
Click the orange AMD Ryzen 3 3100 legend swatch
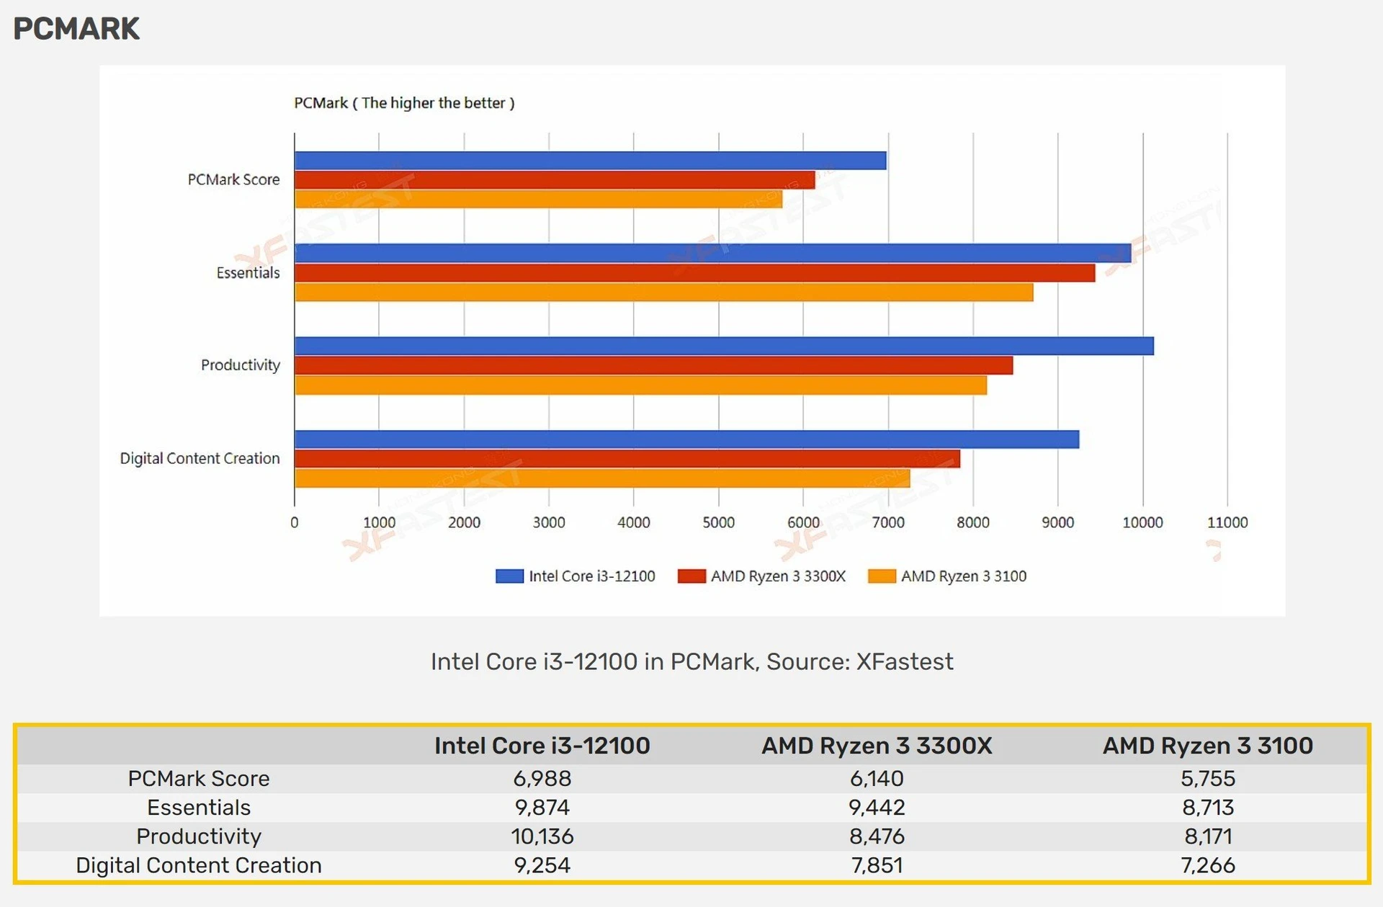coord(882,576)
